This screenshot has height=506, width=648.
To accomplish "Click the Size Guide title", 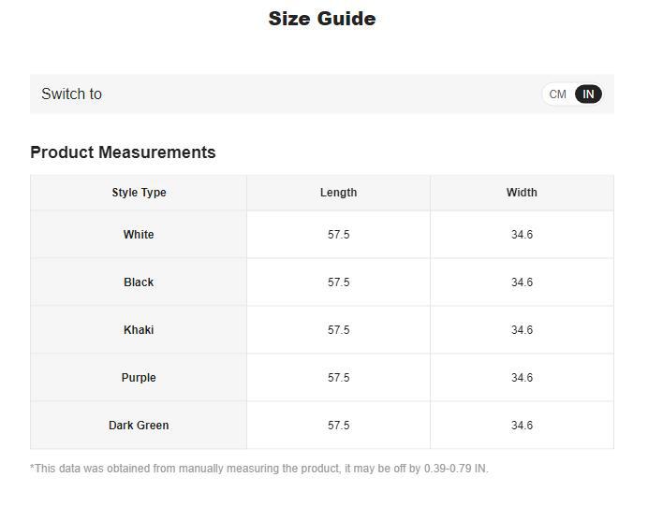I will (x=322, y=19).
